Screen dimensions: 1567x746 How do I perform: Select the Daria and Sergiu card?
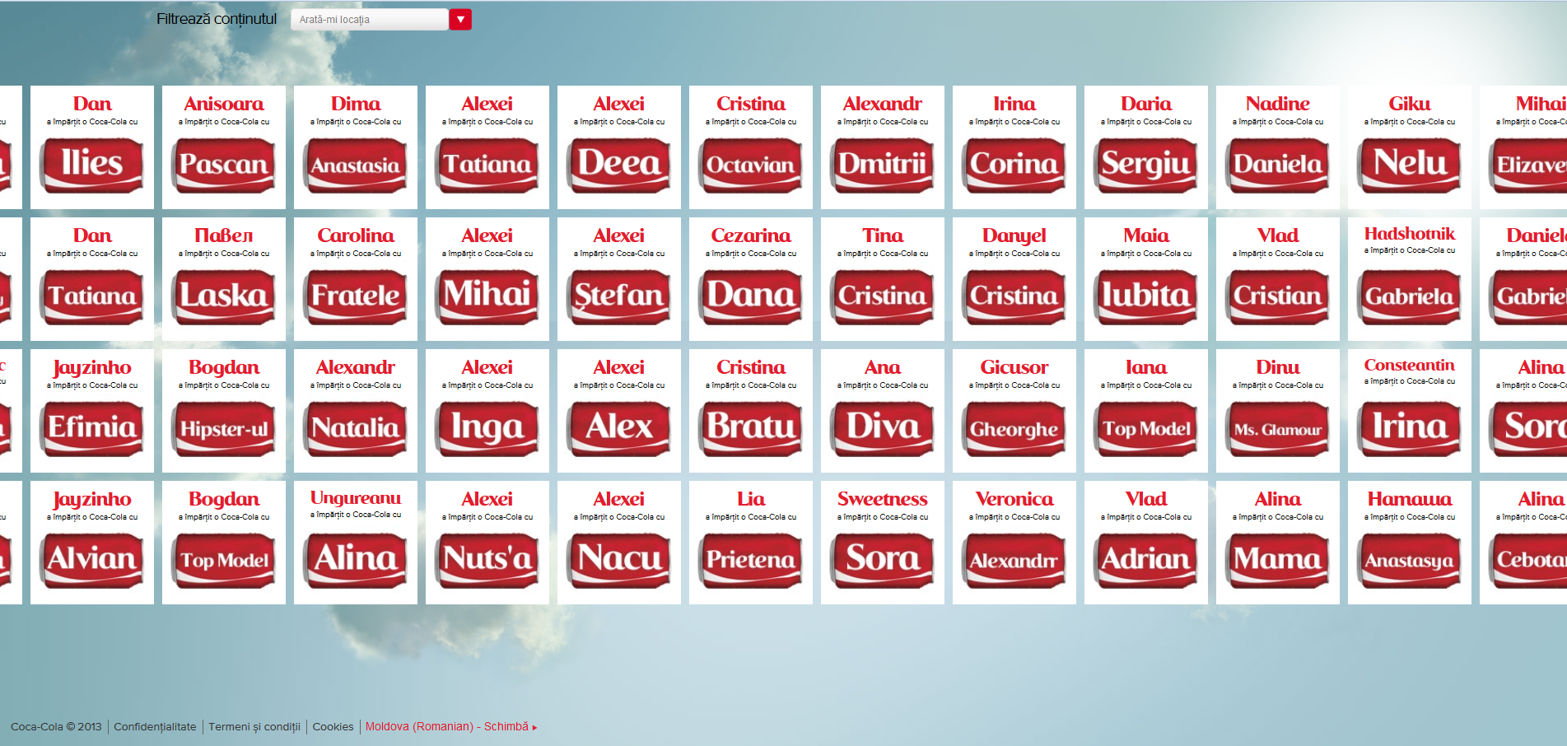1146,147
